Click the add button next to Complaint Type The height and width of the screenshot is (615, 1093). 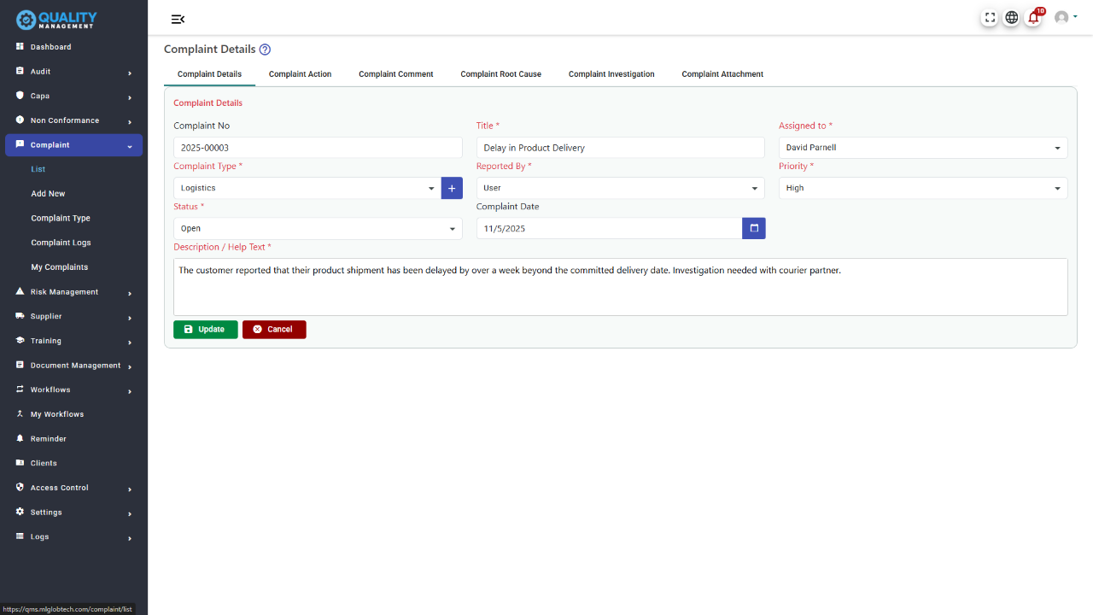pos(452,187)
